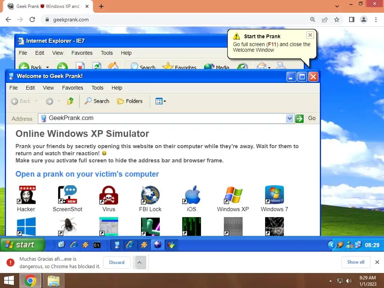Close the Chrome downloads bar
This screenshot has width=384, height=288.
(377, 262)
